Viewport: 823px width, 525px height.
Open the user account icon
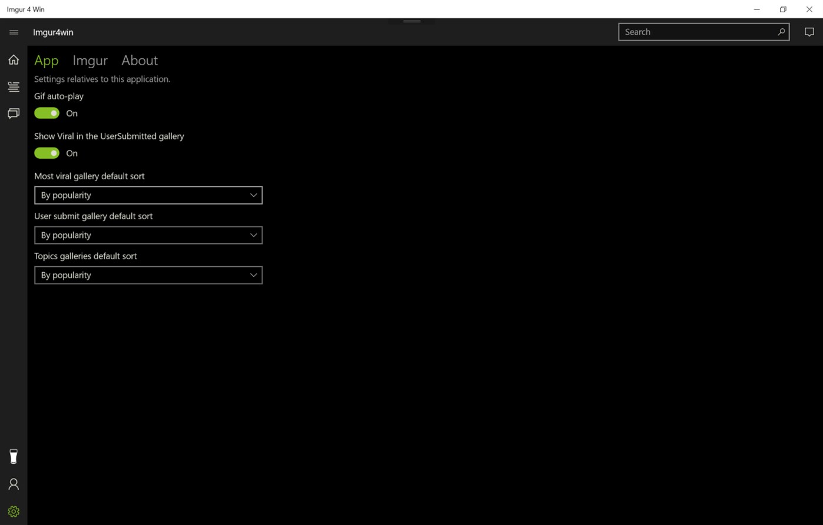point(14,484)
